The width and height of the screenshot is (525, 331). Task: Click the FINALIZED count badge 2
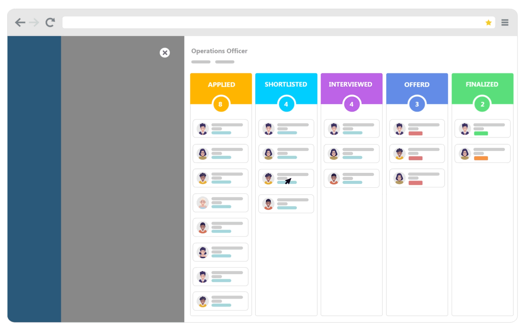click(x=482, y=104)
